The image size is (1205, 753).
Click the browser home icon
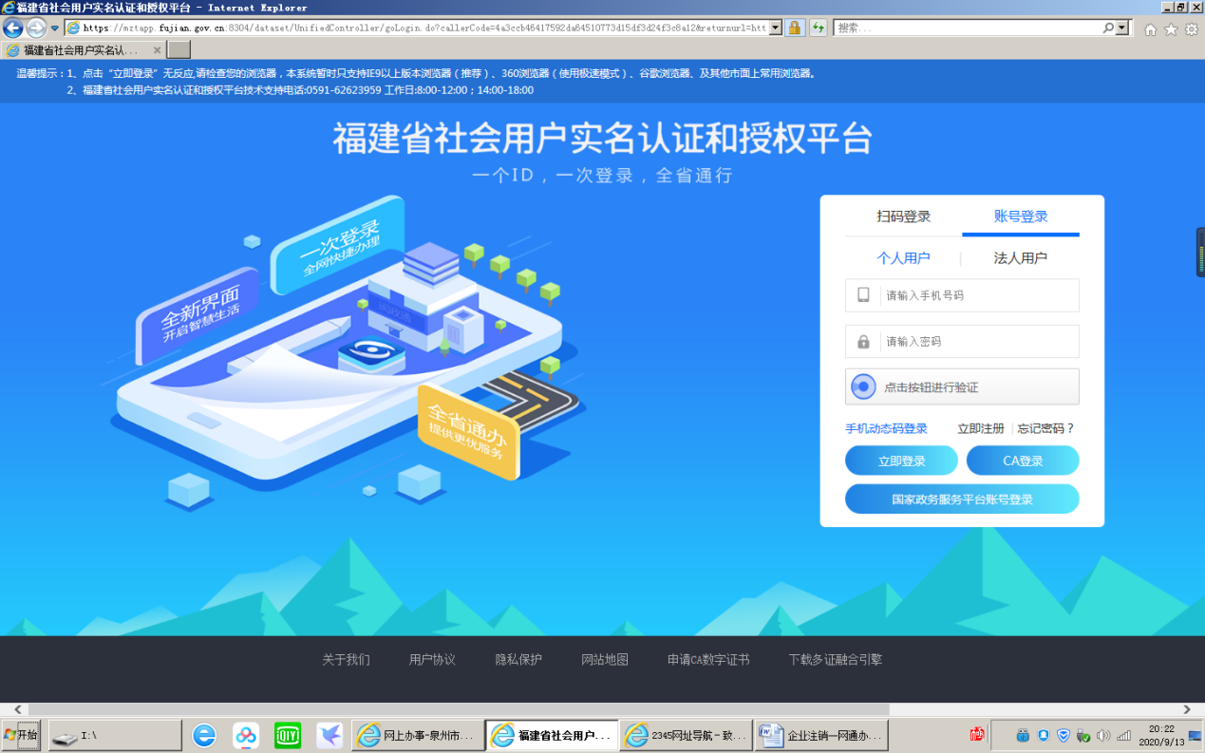click(1151, 28)
